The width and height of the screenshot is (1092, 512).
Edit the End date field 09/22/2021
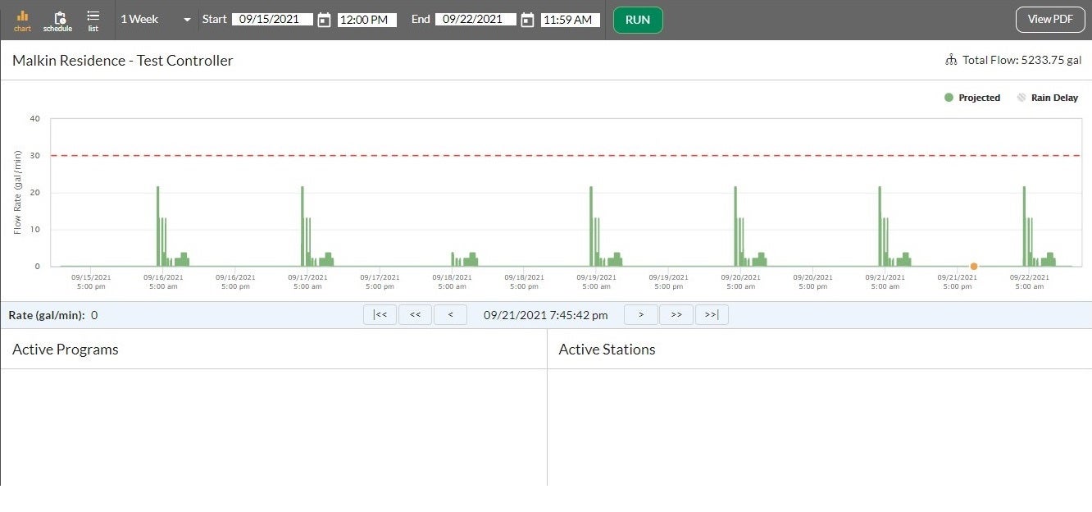(475, 20)
